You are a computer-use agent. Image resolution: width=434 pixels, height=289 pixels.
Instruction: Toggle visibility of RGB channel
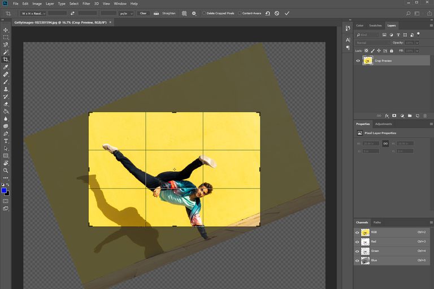(x=357, y=233)
